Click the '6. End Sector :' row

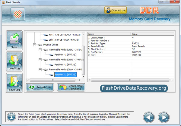pyautogui.click(x=131, y=52)
